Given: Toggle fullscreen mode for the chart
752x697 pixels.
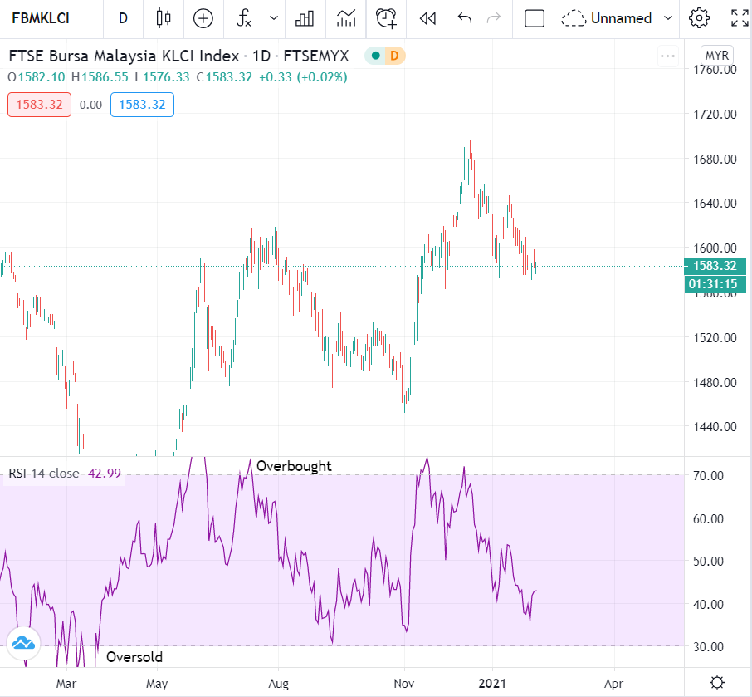Looking at the screenshot, I should click(x=739, y=18).
